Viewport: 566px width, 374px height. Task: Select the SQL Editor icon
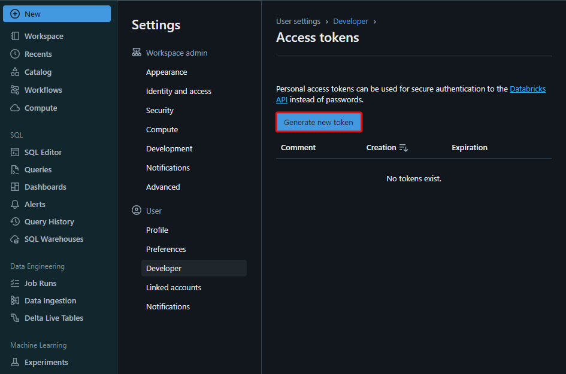[x=15, y=153]
